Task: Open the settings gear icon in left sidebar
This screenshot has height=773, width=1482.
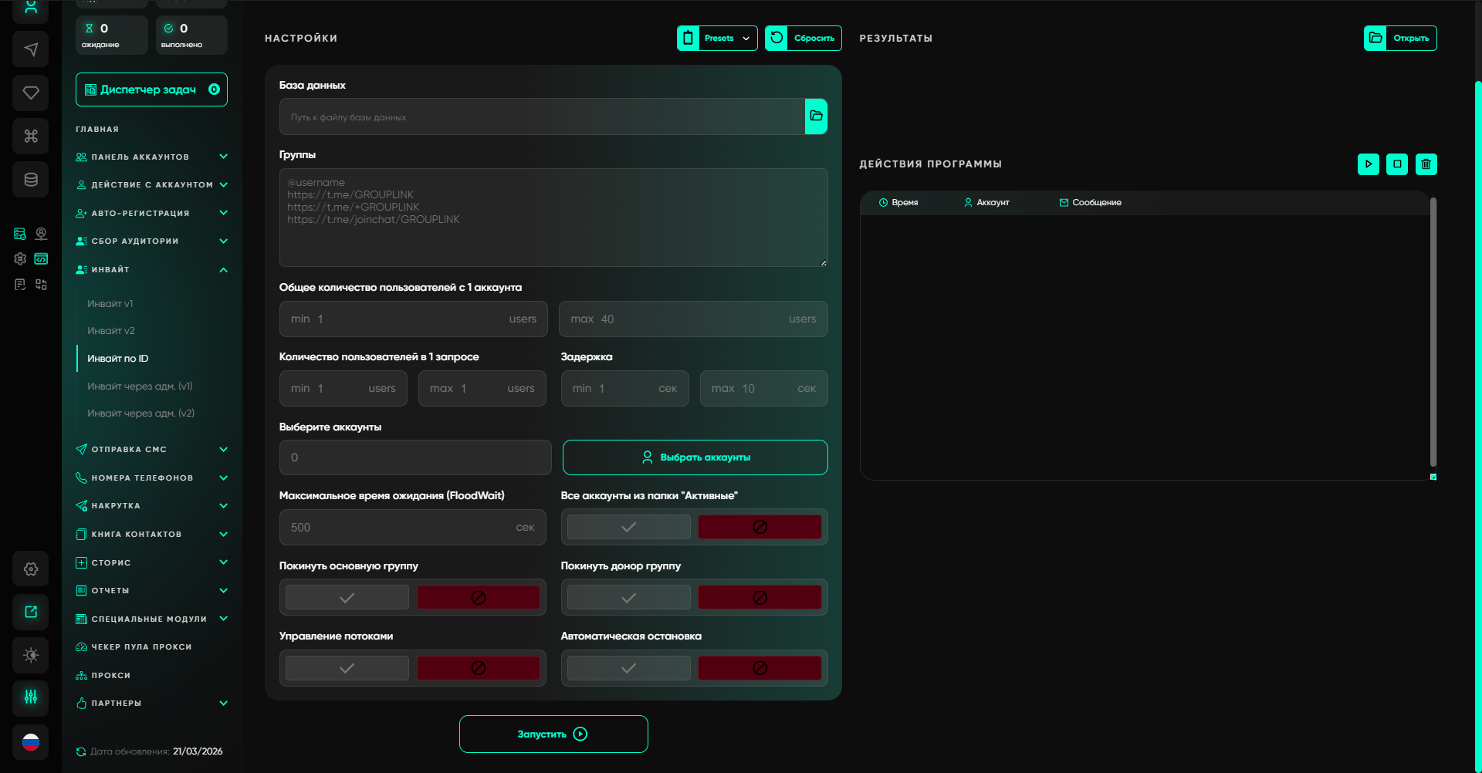Action: point(31,569)
